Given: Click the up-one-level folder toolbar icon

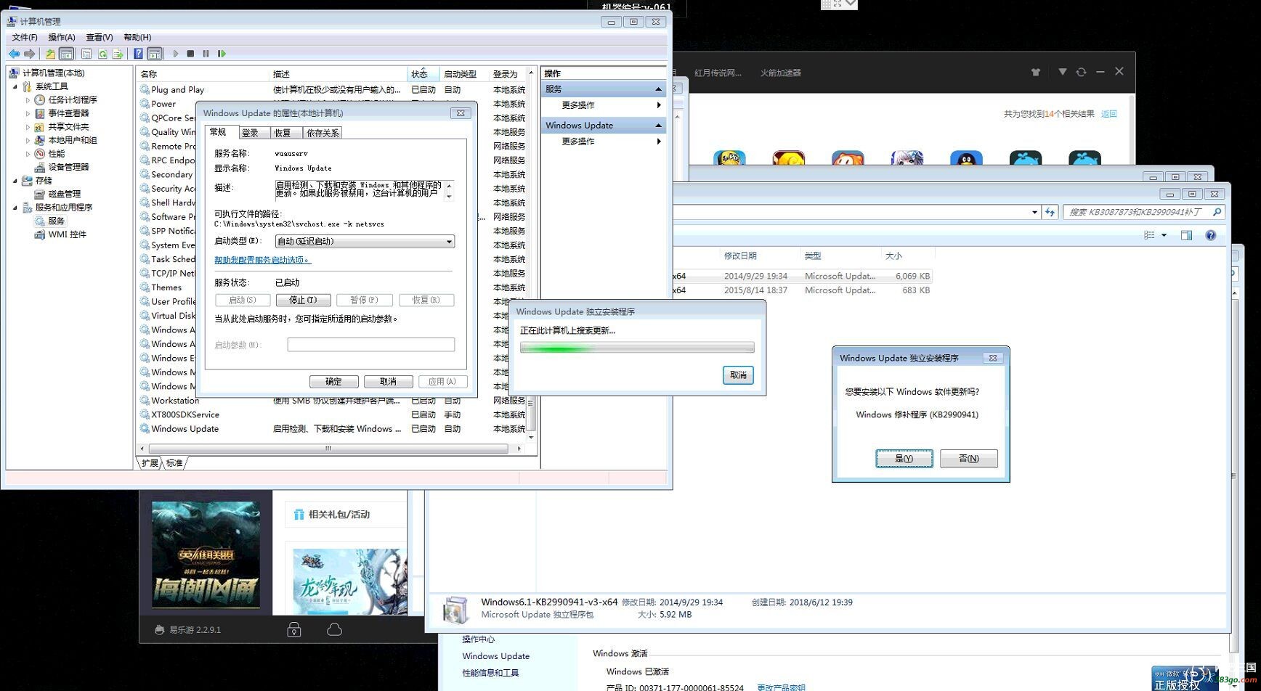Looking at the screenshot, I should click(50, 54).
